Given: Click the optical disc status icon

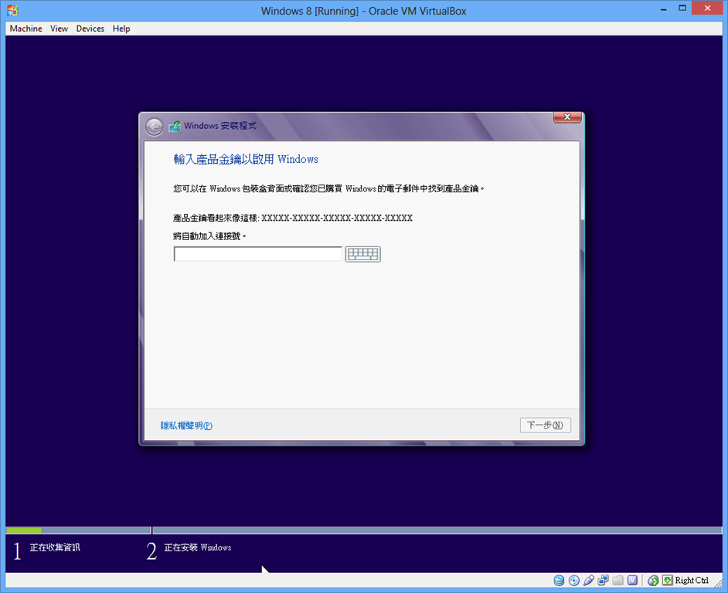Looking at the screenshot, I should point(574,581).
